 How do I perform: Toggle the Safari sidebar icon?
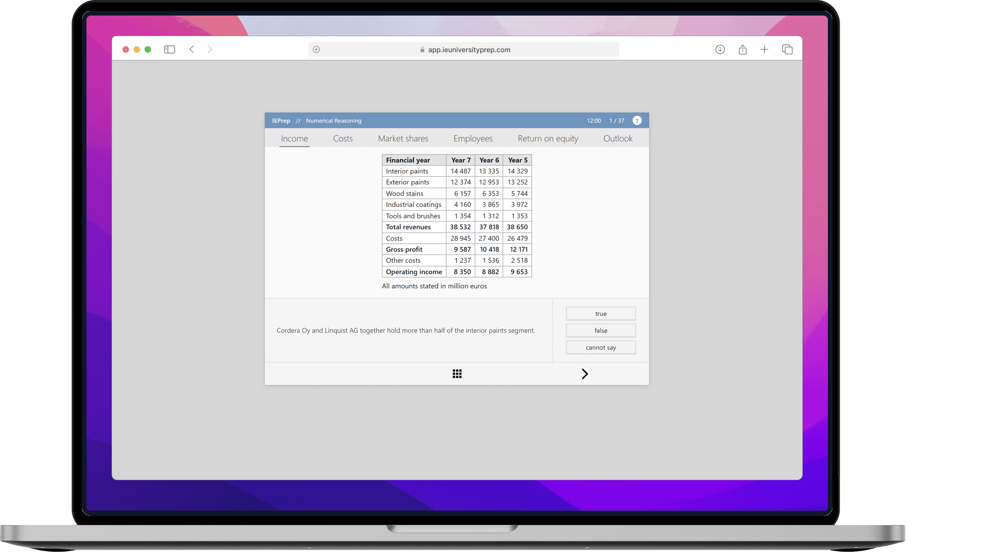pyautogui.click(x=169, y=49)
